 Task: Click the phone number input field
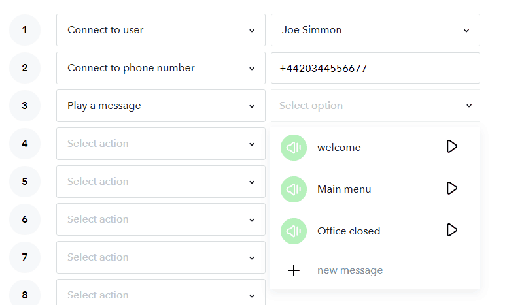point(375,68)
